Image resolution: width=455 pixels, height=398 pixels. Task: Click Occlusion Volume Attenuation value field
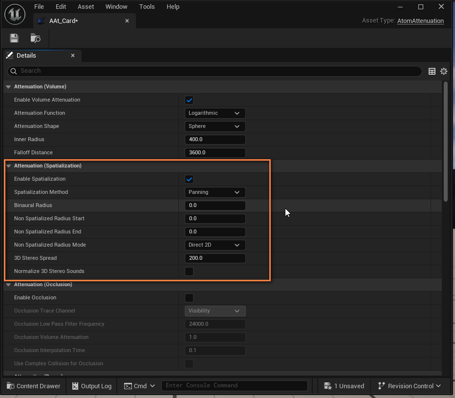[215, 337]
